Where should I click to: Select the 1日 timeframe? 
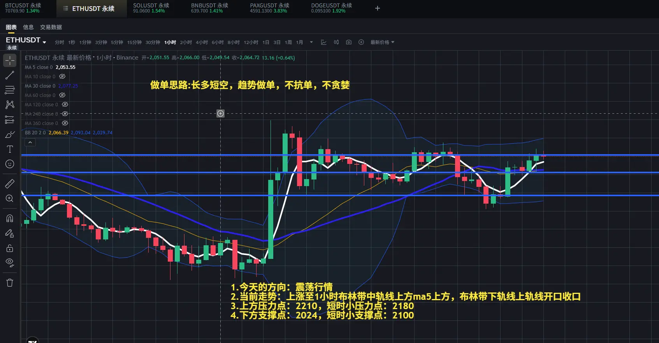coord(266,42)
